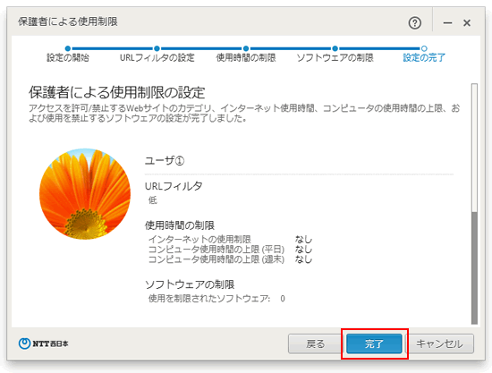
Task: Minimize the 保護者による使用制限 window
Action: click(x=447, y=23)
